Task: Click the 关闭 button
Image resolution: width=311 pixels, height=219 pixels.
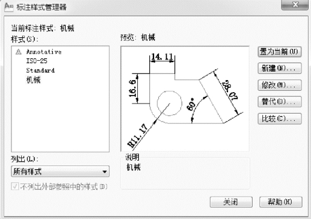Action: 231,202
